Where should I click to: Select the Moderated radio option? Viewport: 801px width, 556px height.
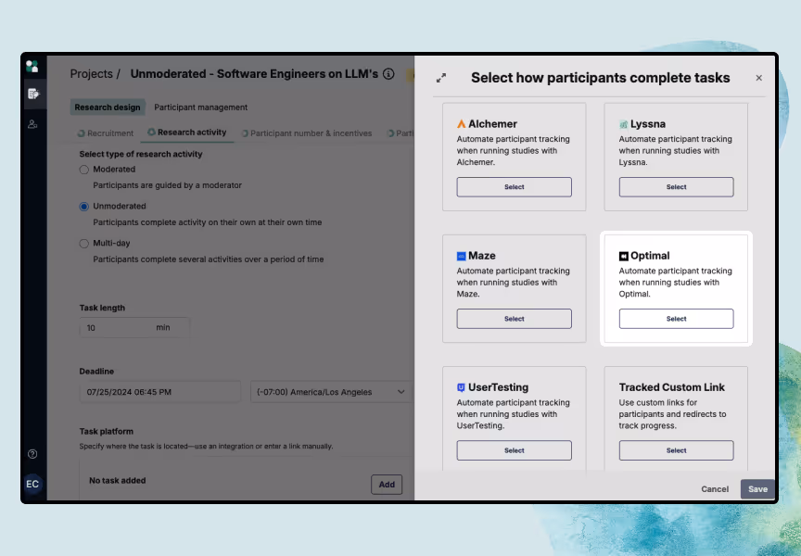click(83, 170)
